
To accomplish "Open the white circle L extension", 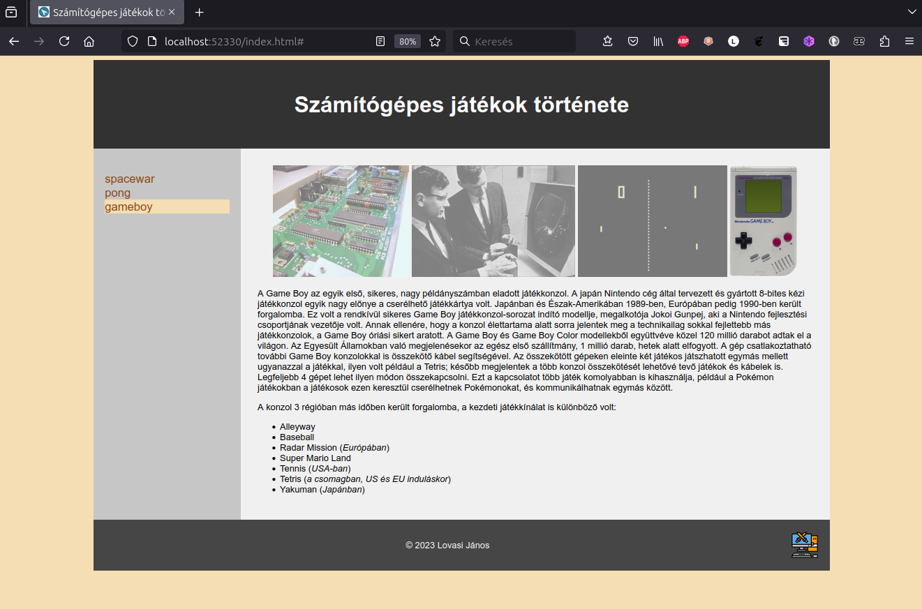I will [x=734, y=41].
